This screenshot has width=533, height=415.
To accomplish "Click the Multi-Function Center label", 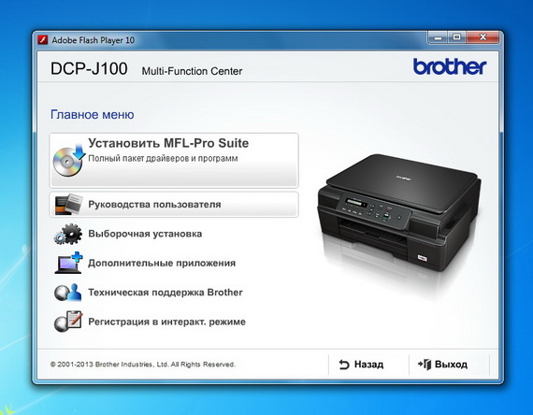I will pos(192,71).
